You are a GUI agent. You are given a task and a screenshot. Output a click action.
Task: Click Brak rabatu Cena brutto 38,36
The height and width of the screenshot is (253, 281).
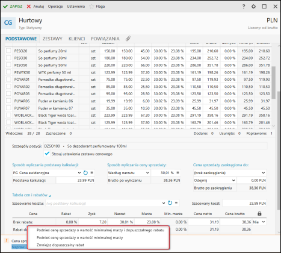236,222
